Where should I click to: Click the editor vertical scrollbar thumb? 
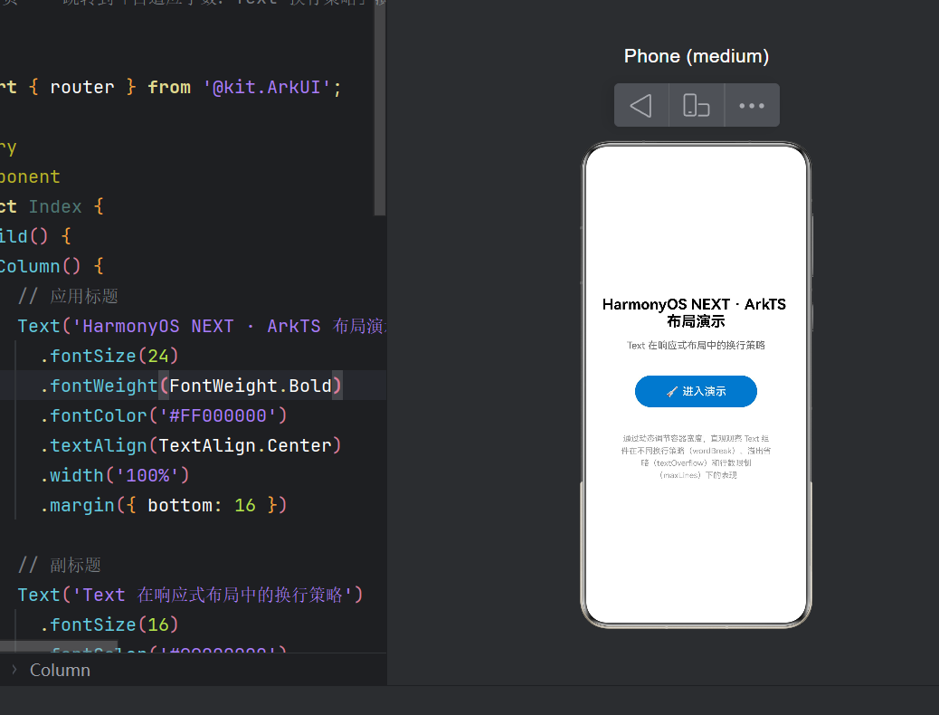point(380,108)
